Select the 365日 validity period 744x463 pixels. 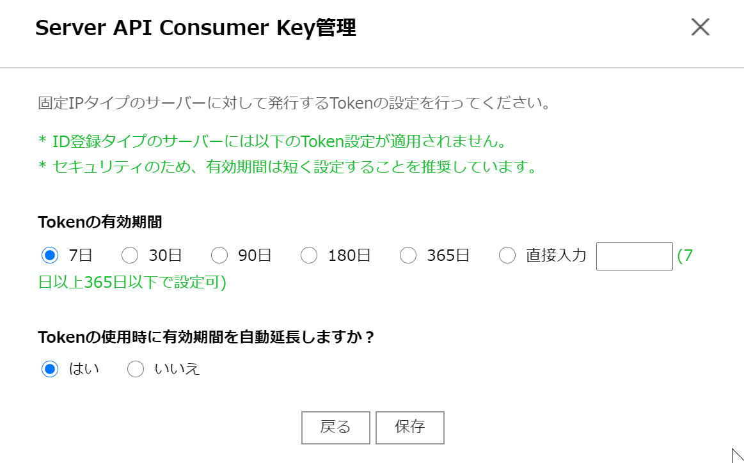(x=408, y=255)
